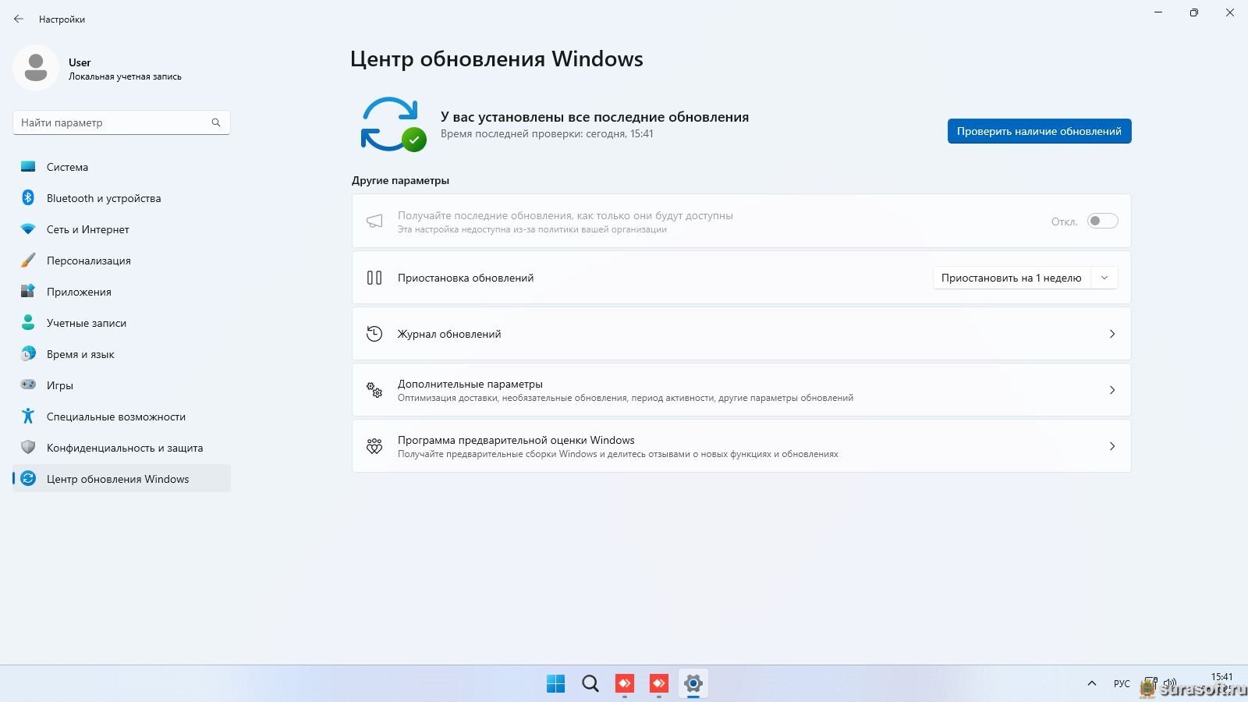Click the User local account name
The image size is (1248, 702).
tap(80, 62)
